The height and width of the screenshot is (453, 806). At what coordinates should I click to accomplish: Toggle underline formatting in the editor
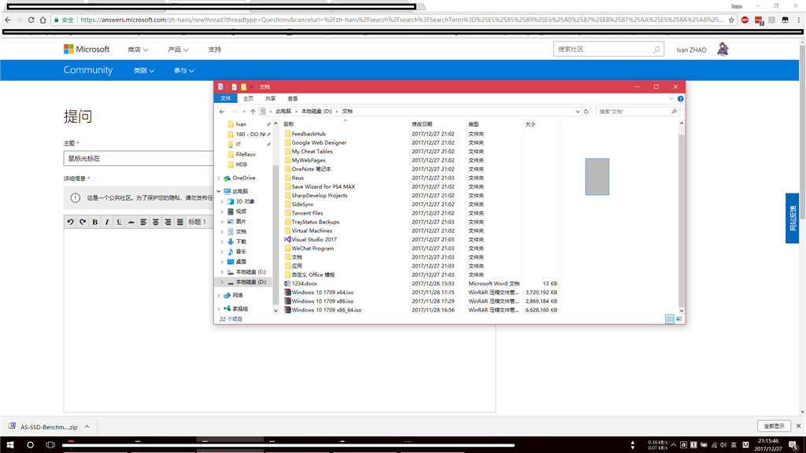[120, 222]
